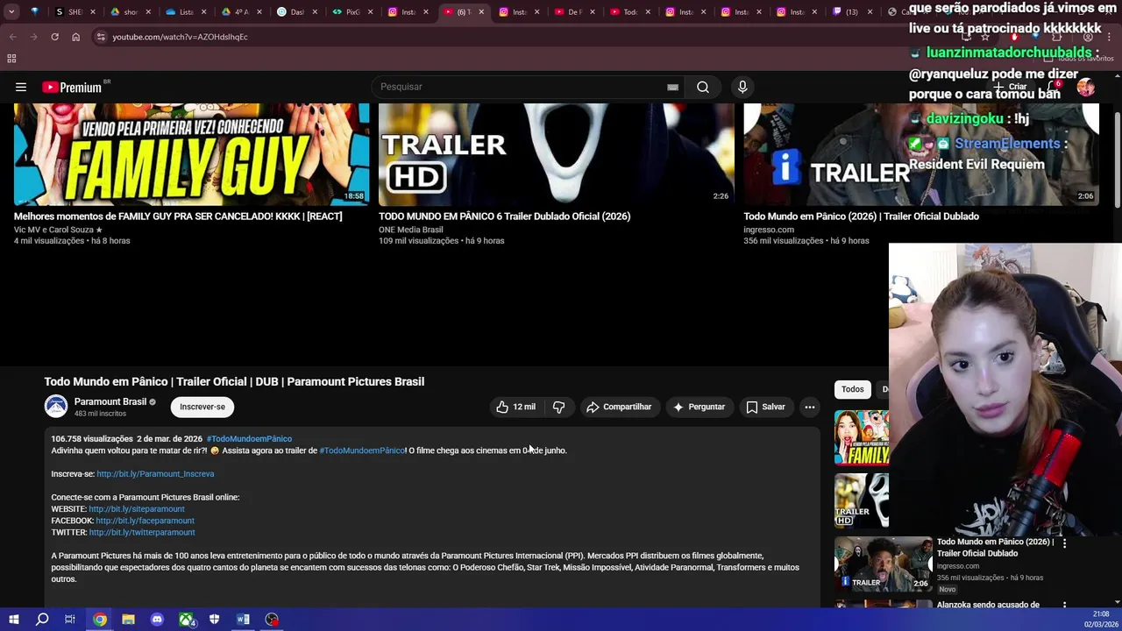This screenshot has width=1122, height=631.
Task: Share the video via Compartilhar
Action: point(619,407)
